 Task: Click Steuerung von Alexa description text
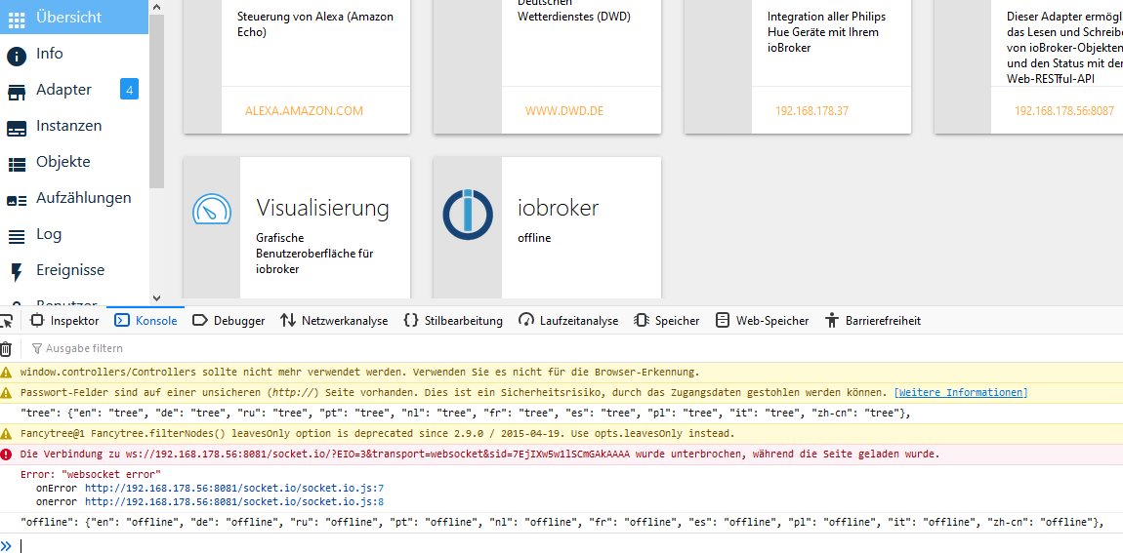[315, 23]
